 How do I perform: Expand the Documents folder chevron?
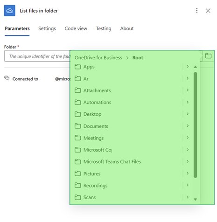188,125
